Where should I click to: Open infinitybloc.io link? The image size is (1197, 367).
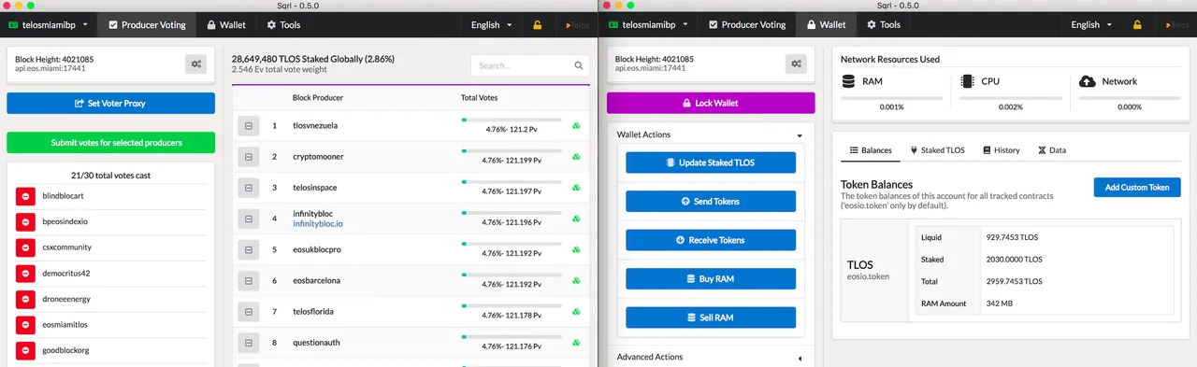coord(318,224)
